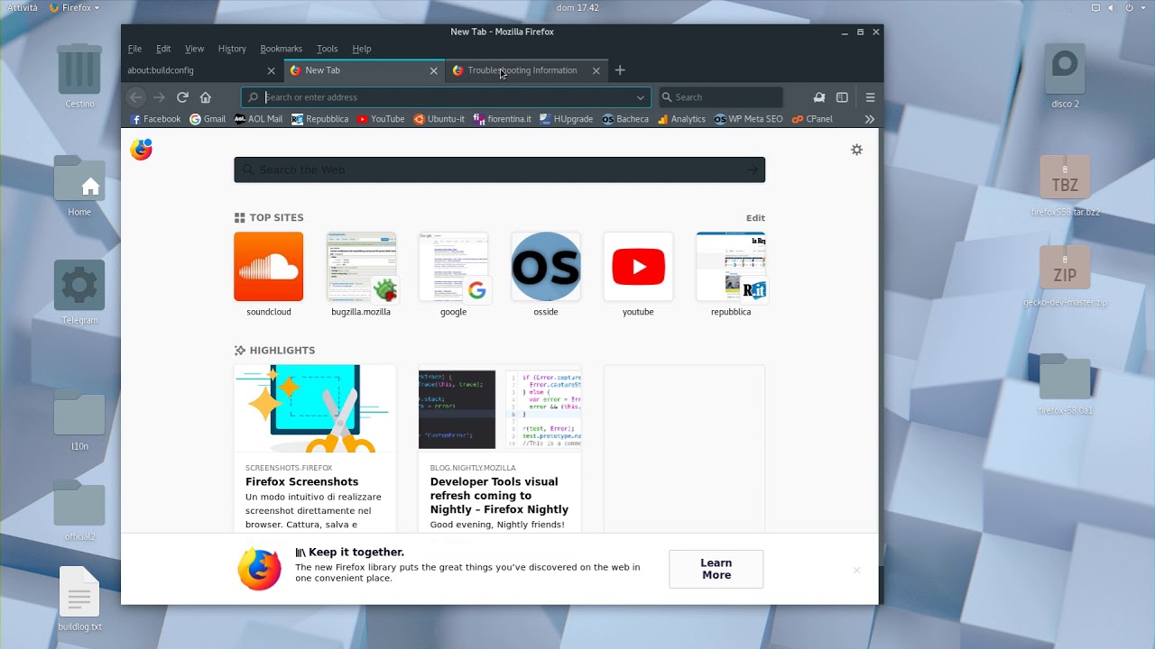The width and height of the screenshot is (1155, 649).
Task: Open the Ubuntu-it bookmark
Action: pyautogui.click(x=439, y=119)
